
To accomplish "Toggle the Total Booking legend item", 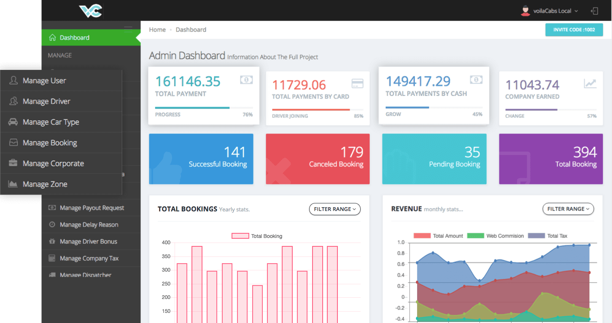I will pos(257,236).
